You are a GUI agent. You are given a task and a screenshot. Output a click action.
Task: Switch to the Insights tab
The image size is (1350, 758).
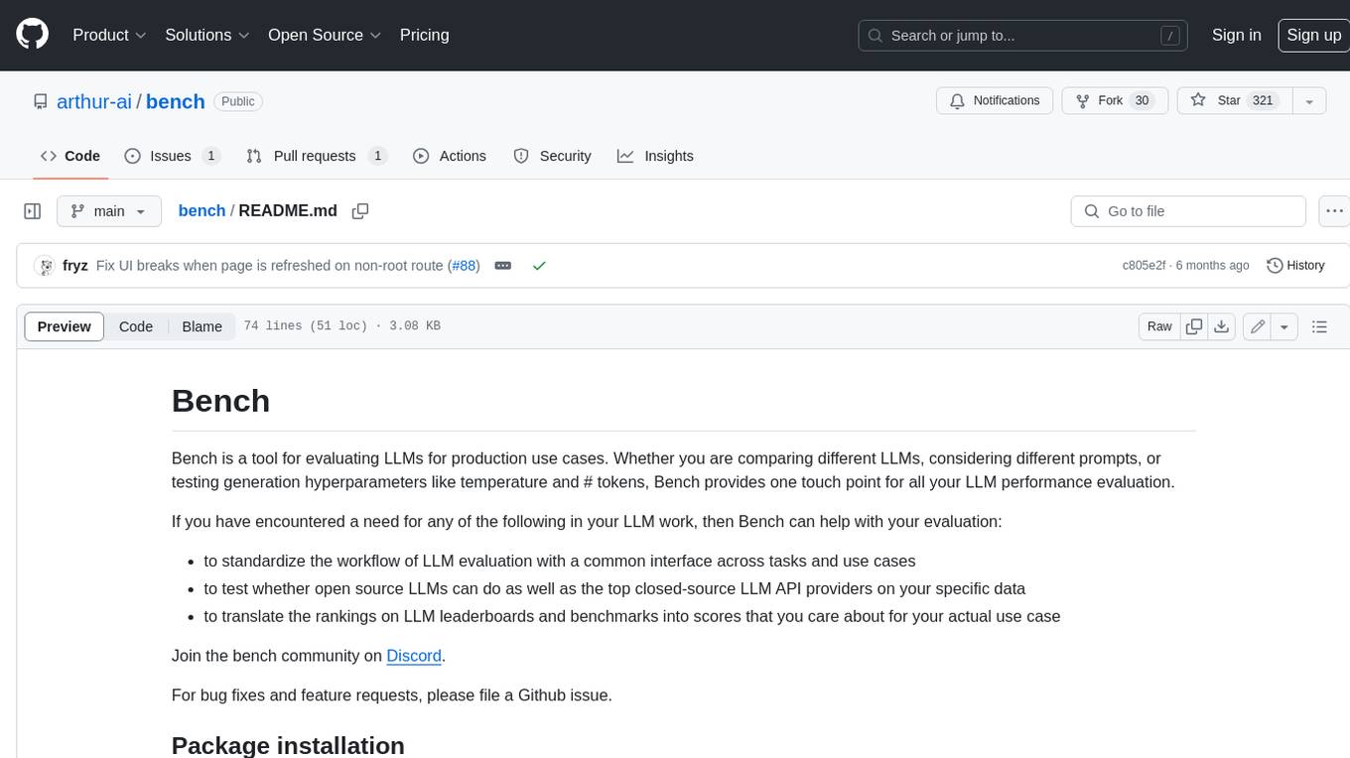655,156
